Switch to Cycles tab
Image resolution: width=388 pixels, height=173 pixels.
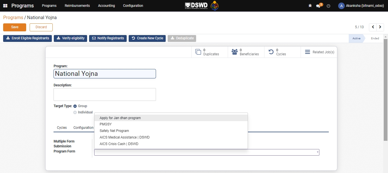point(62,128)
